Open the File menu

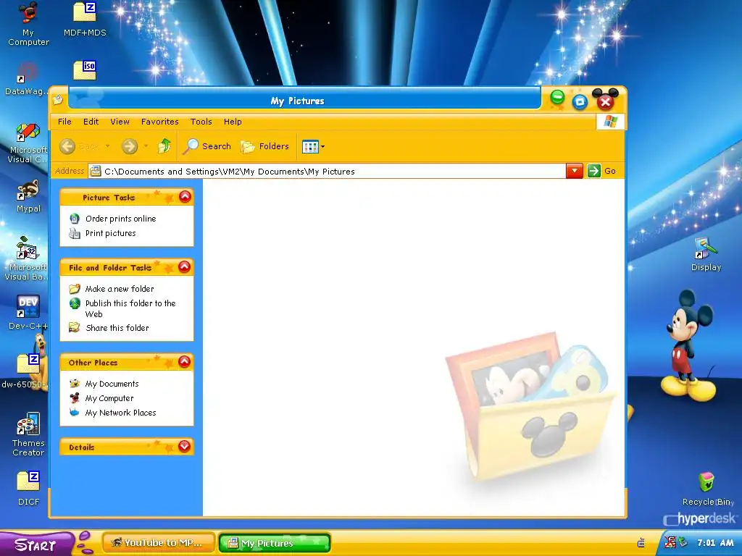pos(64,122)
